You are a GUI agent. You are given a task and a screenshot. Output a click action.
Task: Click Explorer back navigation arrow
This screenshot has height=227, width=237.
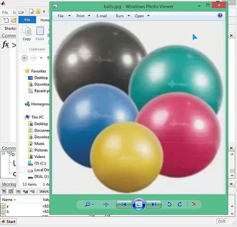click(25, 58)
